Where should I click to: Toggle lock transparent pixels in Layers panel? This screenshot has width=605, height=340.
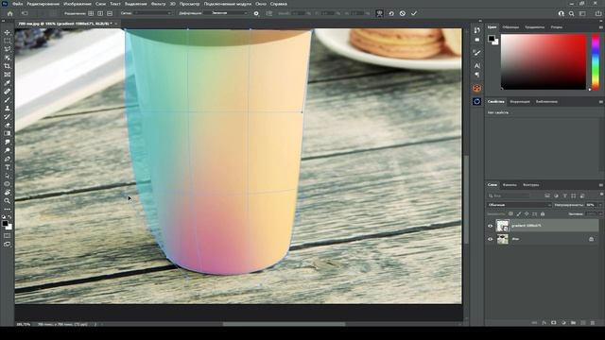tap(510, 213)
